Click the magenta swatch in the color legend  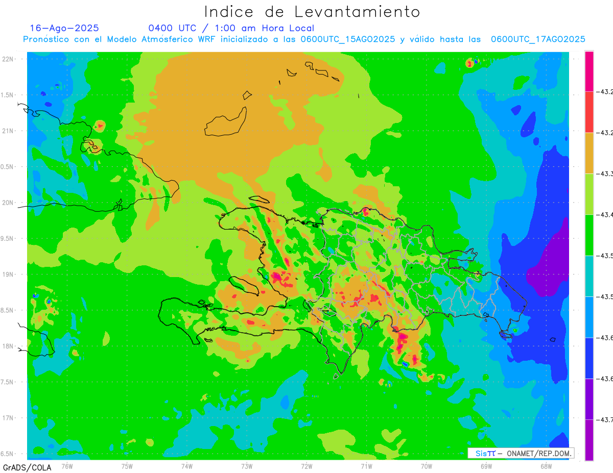coord(589,71)
